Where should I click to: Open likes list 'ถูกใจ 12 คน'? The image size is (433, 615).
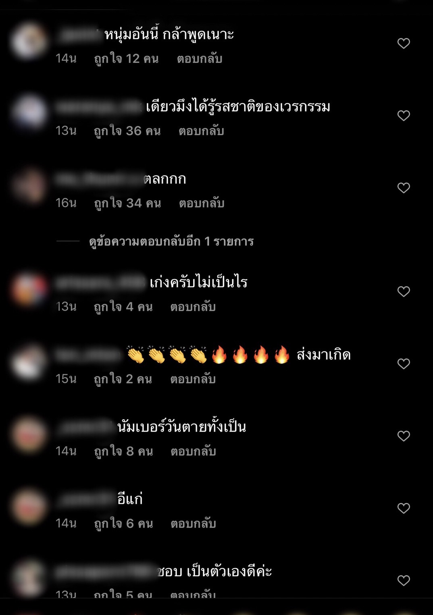(x=126, y=59)
